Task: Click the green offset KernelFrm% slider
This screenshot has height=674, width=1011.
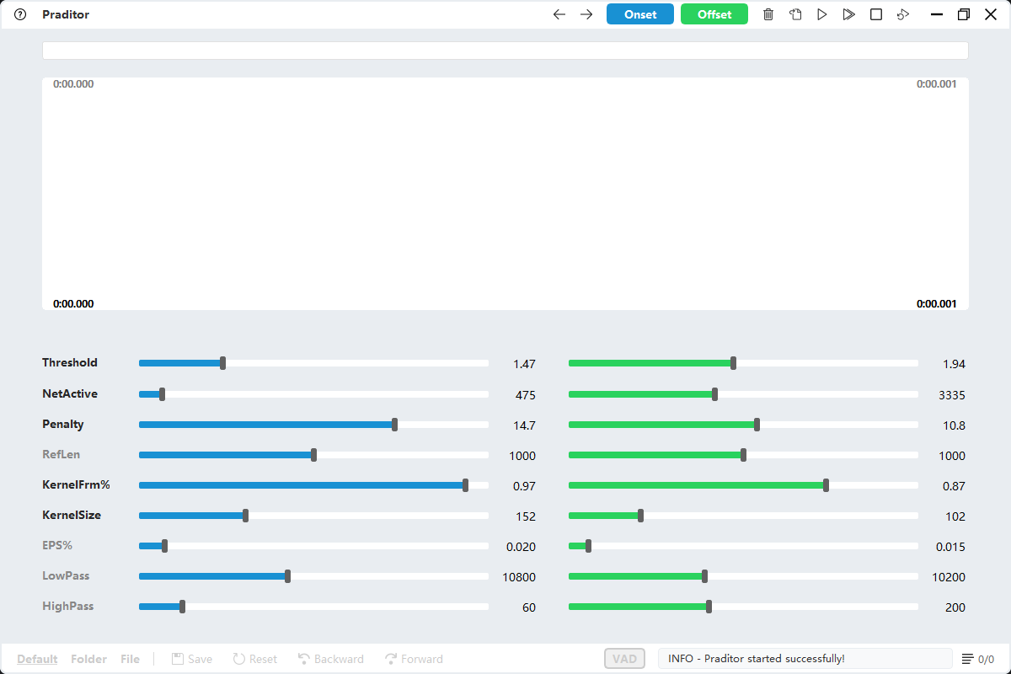Action: (x=743, y=485)
